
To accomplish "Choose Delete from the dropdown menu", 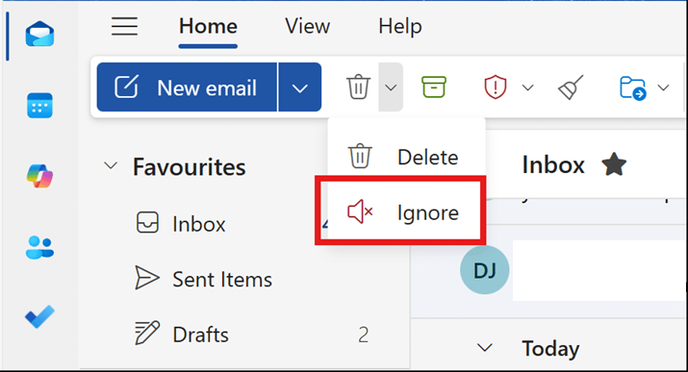I will [407, 157].
